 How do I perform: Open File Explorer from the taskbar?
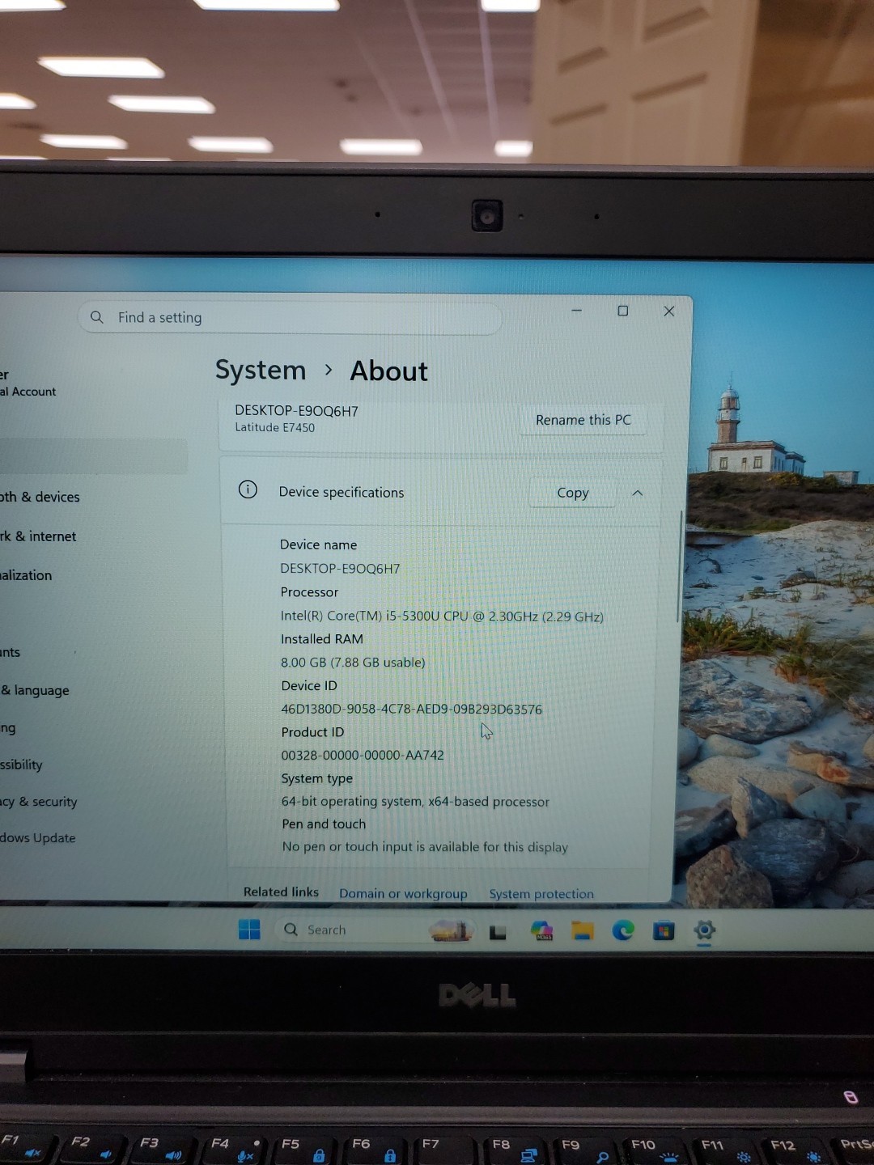583,930
